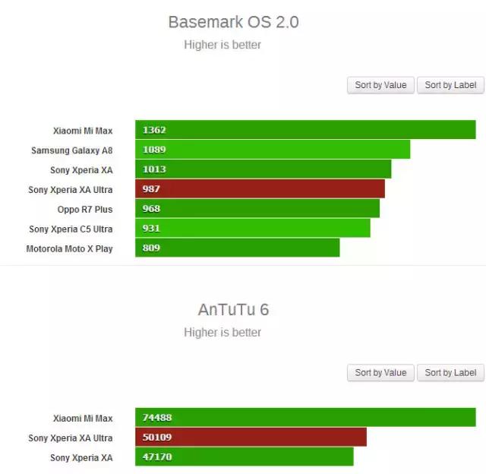
Task: Select the Xiaomi Mi Max bar showing 1362
Action: 305,130
